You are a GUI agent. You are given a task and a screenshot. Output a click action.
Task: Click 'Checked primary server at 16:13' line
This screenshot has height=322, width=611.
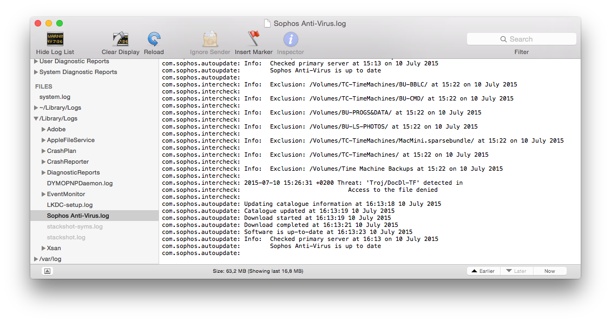pyautogui.click(x=300, y=239)
